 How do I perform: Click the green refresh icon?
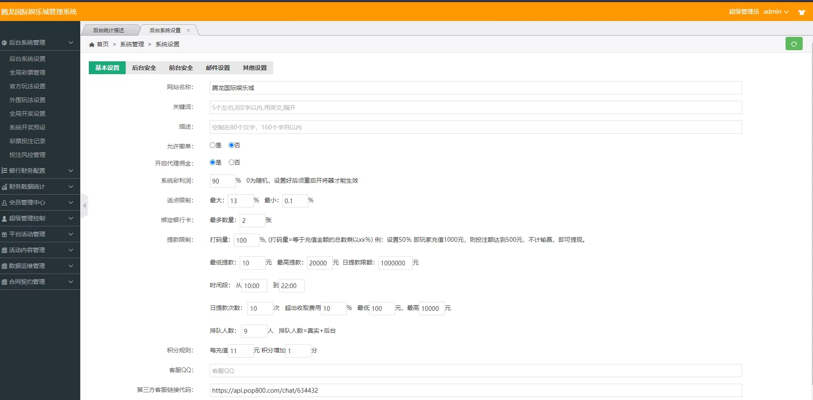point(794,43)
